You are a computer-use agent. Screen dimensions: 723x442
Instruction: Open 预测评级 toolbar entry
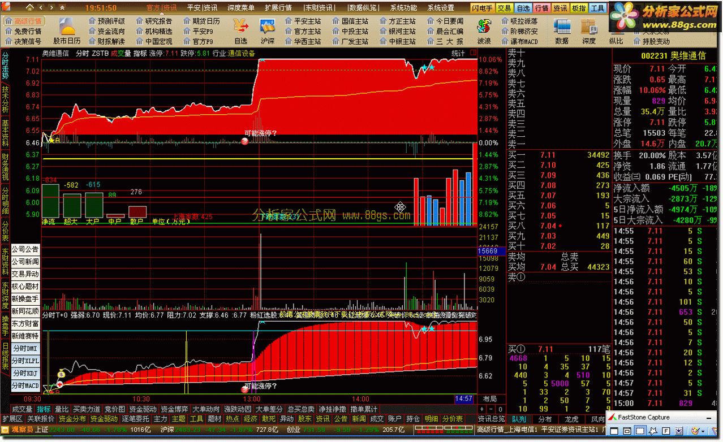click(107, 21)
